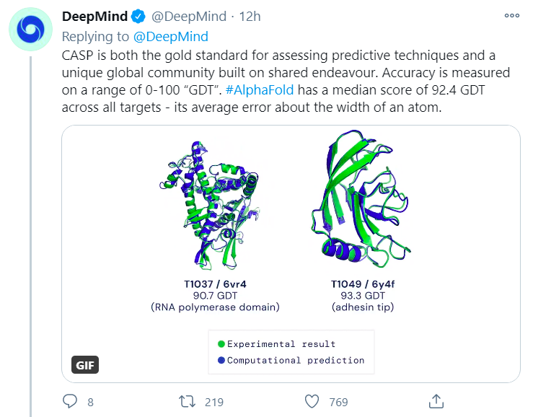
Task: Click the @DeepMind mention in 'Replying to'
Action: point(173,36)
